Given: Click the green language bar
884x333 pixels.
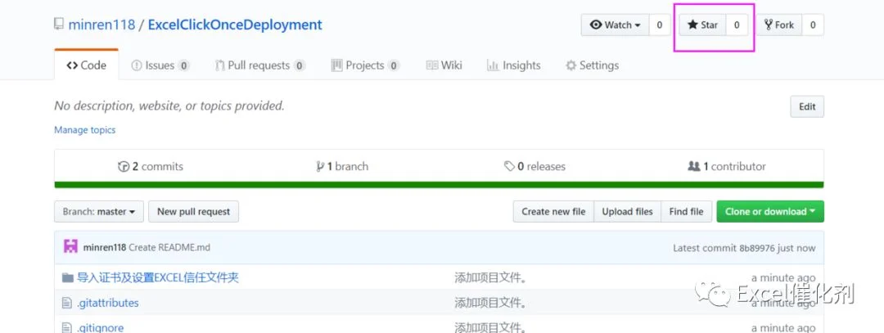Looking at the screenshot, I should click(439, 185).
